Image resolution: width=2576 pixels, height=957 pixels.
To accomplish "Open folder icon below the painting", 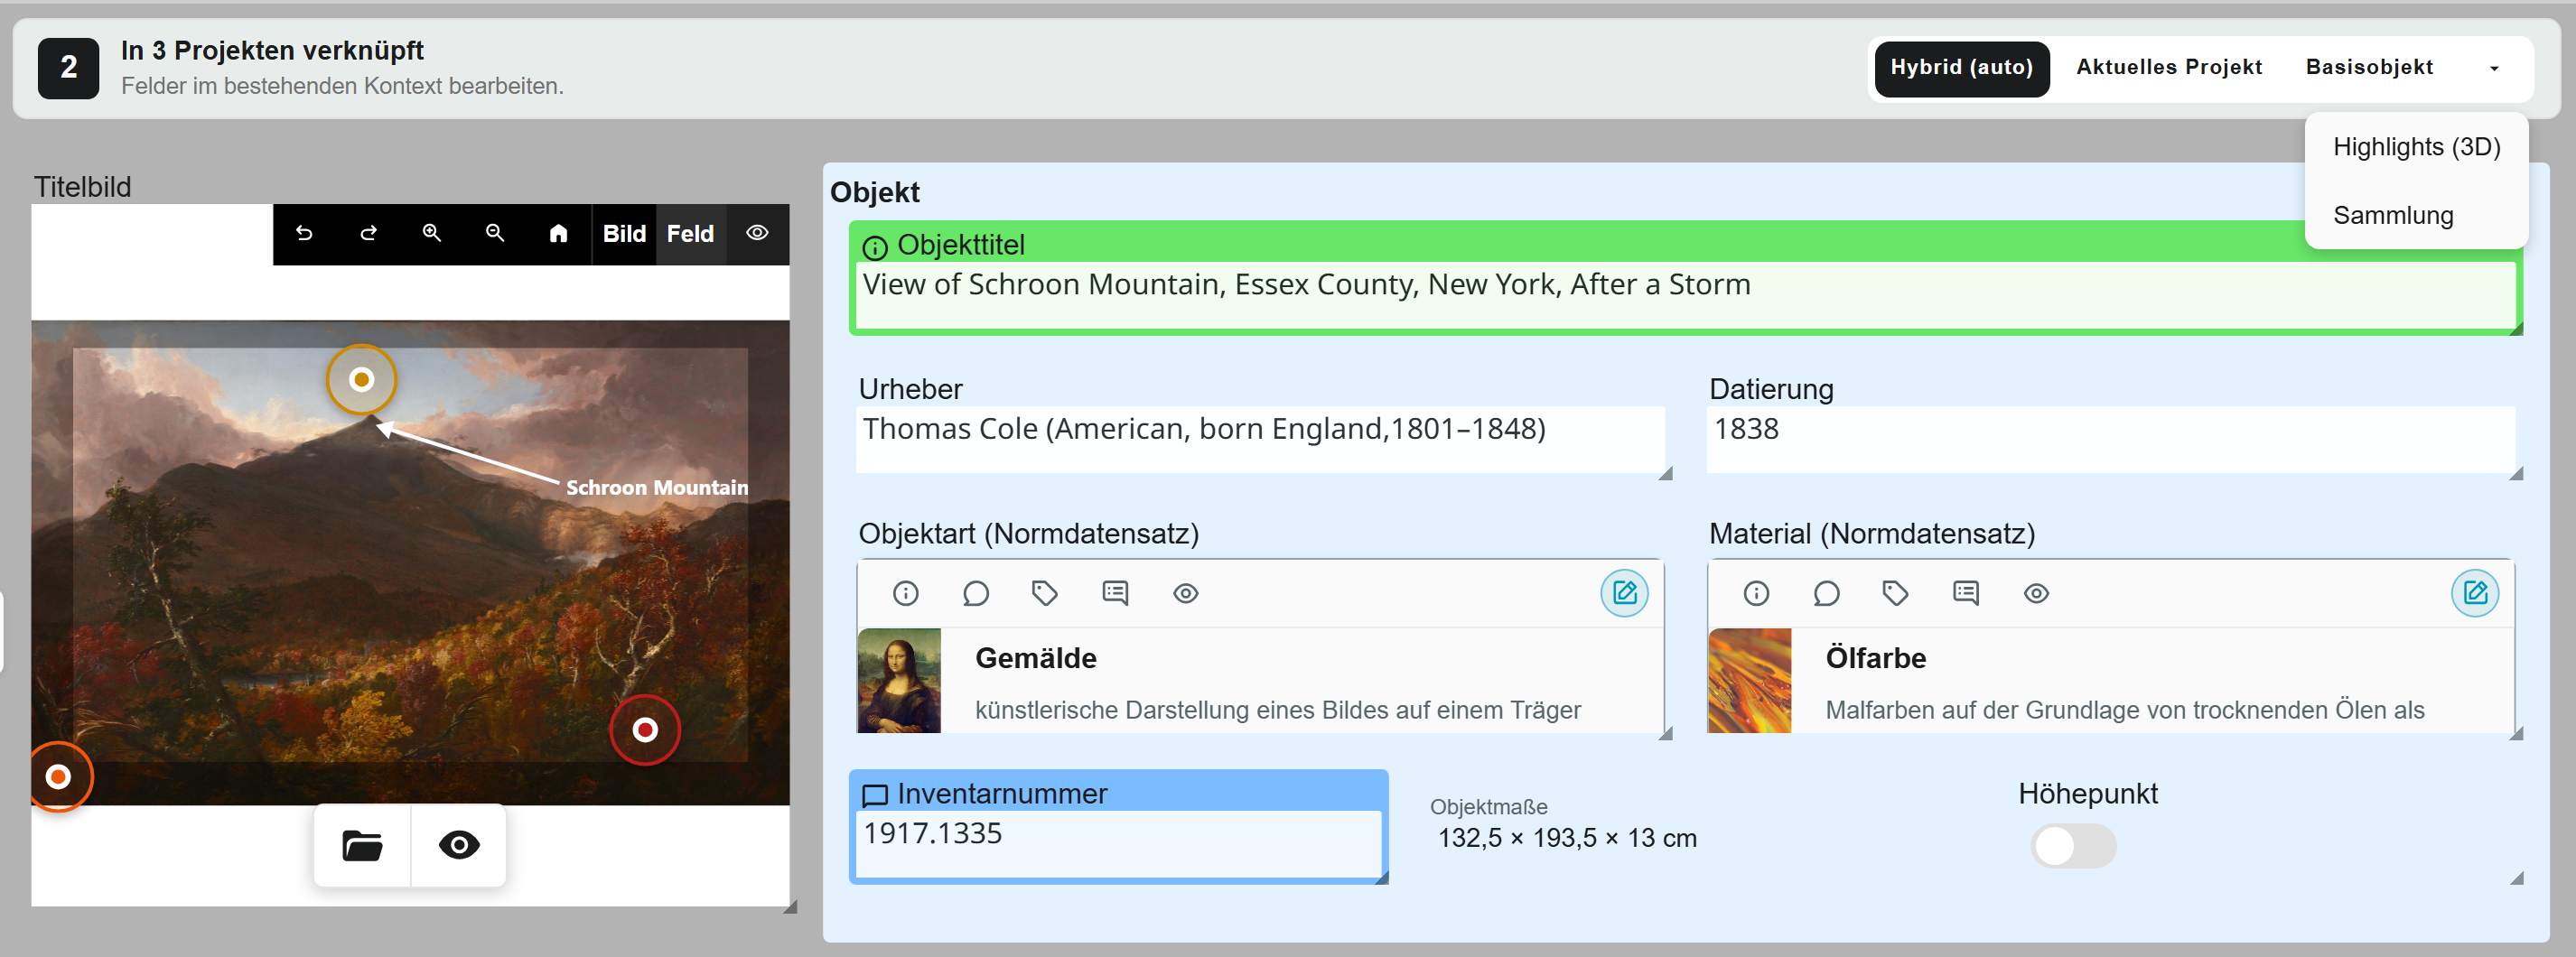I will click(x=362, y=845).
